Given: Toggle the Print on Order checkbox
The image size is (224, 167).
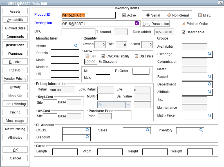Looking at the screenshot, I should coord(184,24).
